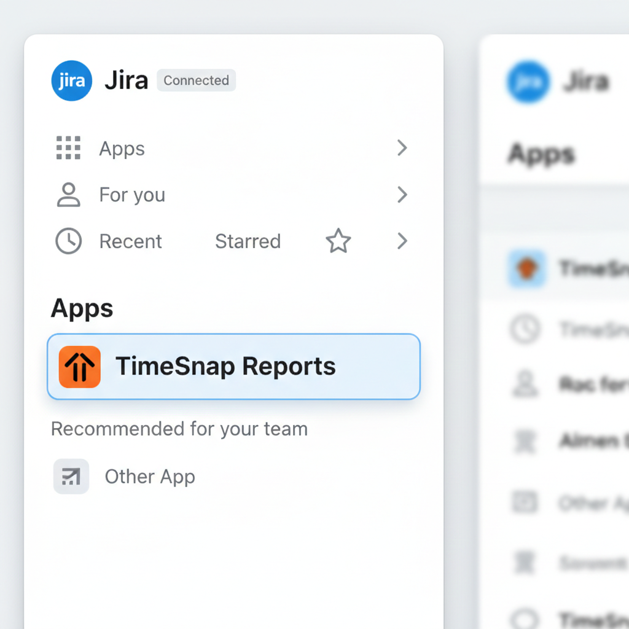The image size is (629, 629).
Task: Open the For you menu item
Action: click(132, 195)
